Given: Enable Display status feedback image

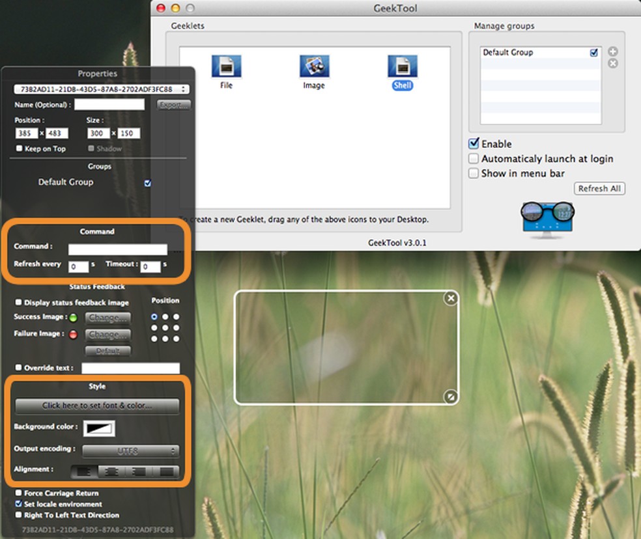Looking at the screenshot, I should point(18,302).
